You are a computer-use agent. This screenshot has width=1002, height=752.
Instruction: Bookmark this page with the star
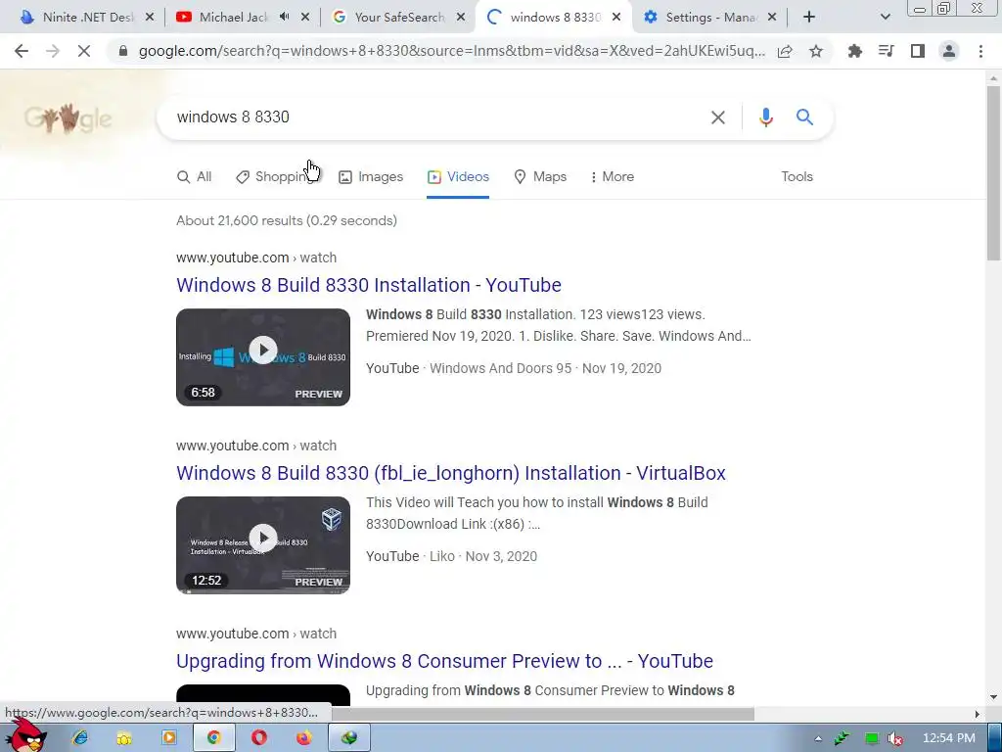coord(816,51)
